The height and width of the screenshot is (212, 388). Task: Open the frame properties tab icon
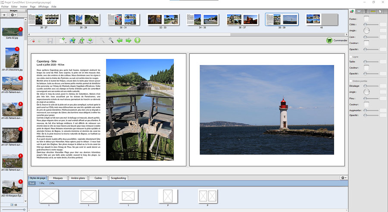coord(359,11)
